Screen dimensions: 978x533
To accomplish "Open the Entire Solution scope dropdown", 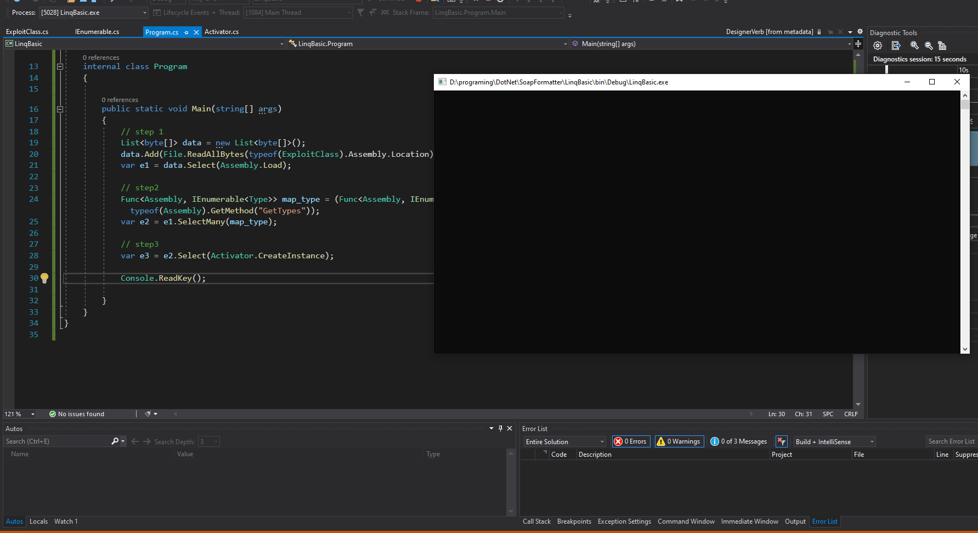I will [x=565, y=441].
